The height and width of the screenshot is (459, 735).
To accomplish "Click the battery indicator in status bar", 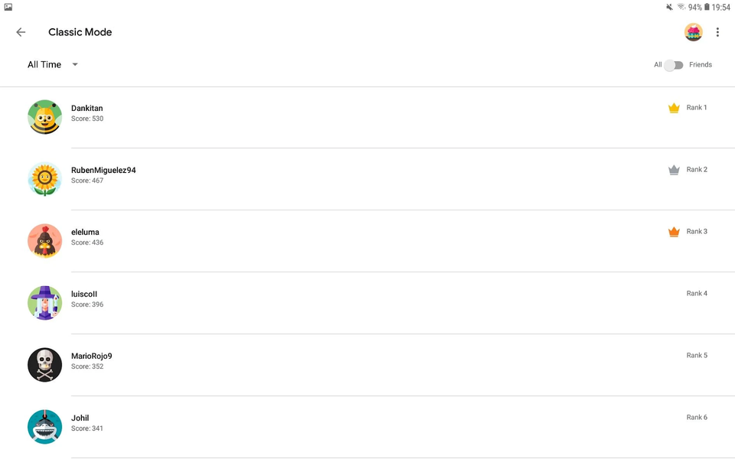I will pos(707,7).
